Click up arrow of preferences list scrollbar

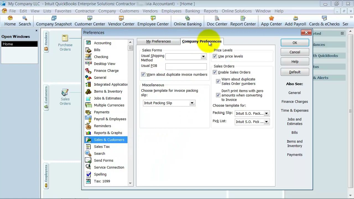[x=130, y=42]
